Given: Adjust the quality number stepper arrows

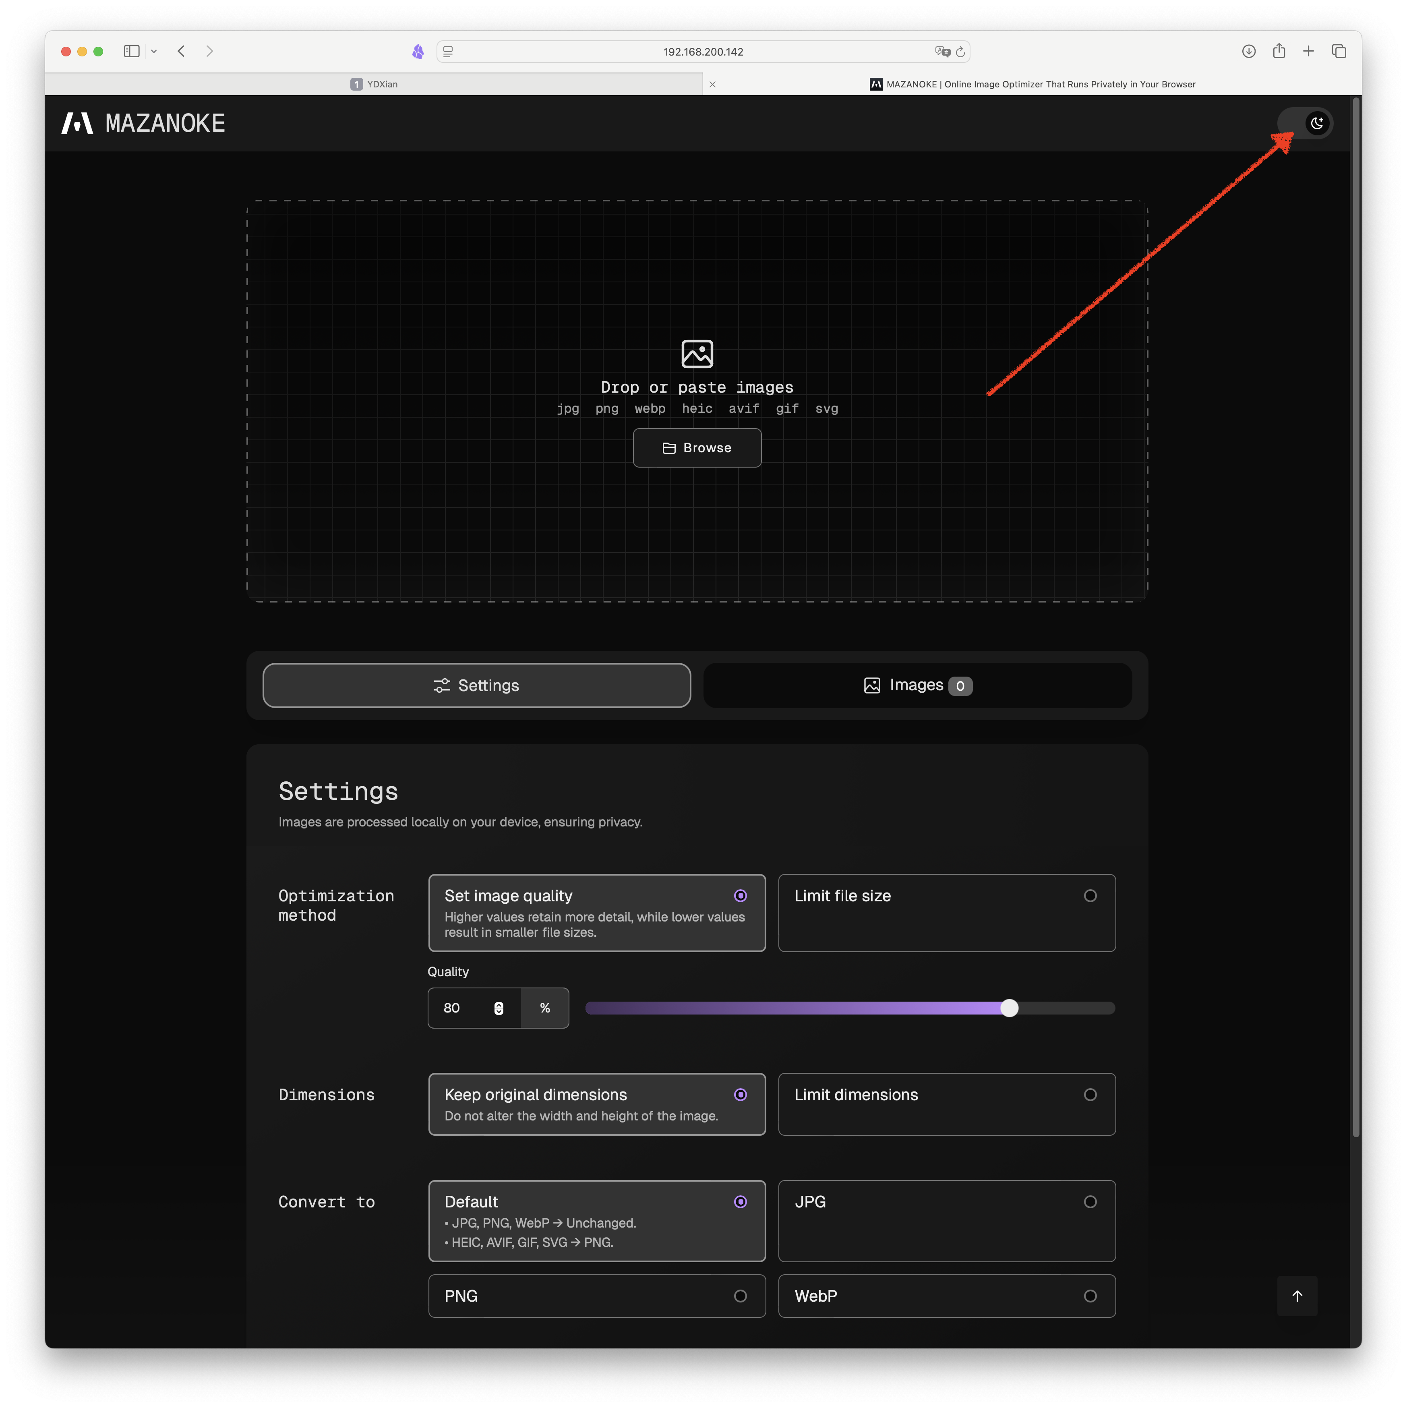Looking at the screenshot, I should (499, 1008).
